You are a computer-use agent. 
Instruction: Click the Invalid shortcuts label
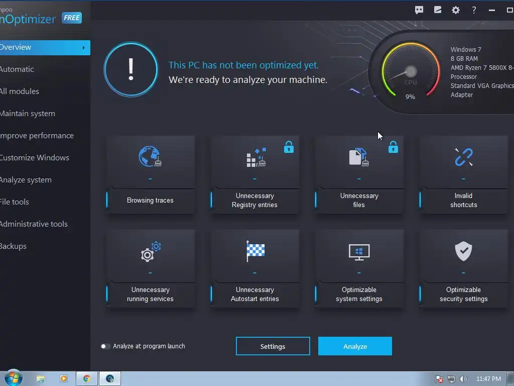[x=463, y=200]
